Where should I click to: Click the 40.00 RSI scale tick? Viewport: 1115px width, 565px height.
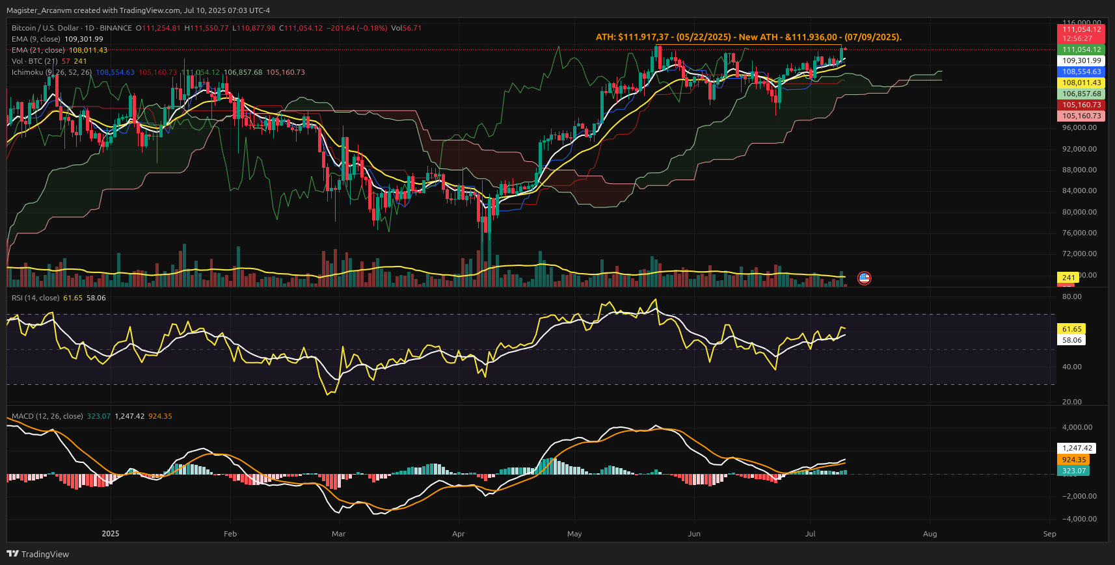tap(1072, 367)
